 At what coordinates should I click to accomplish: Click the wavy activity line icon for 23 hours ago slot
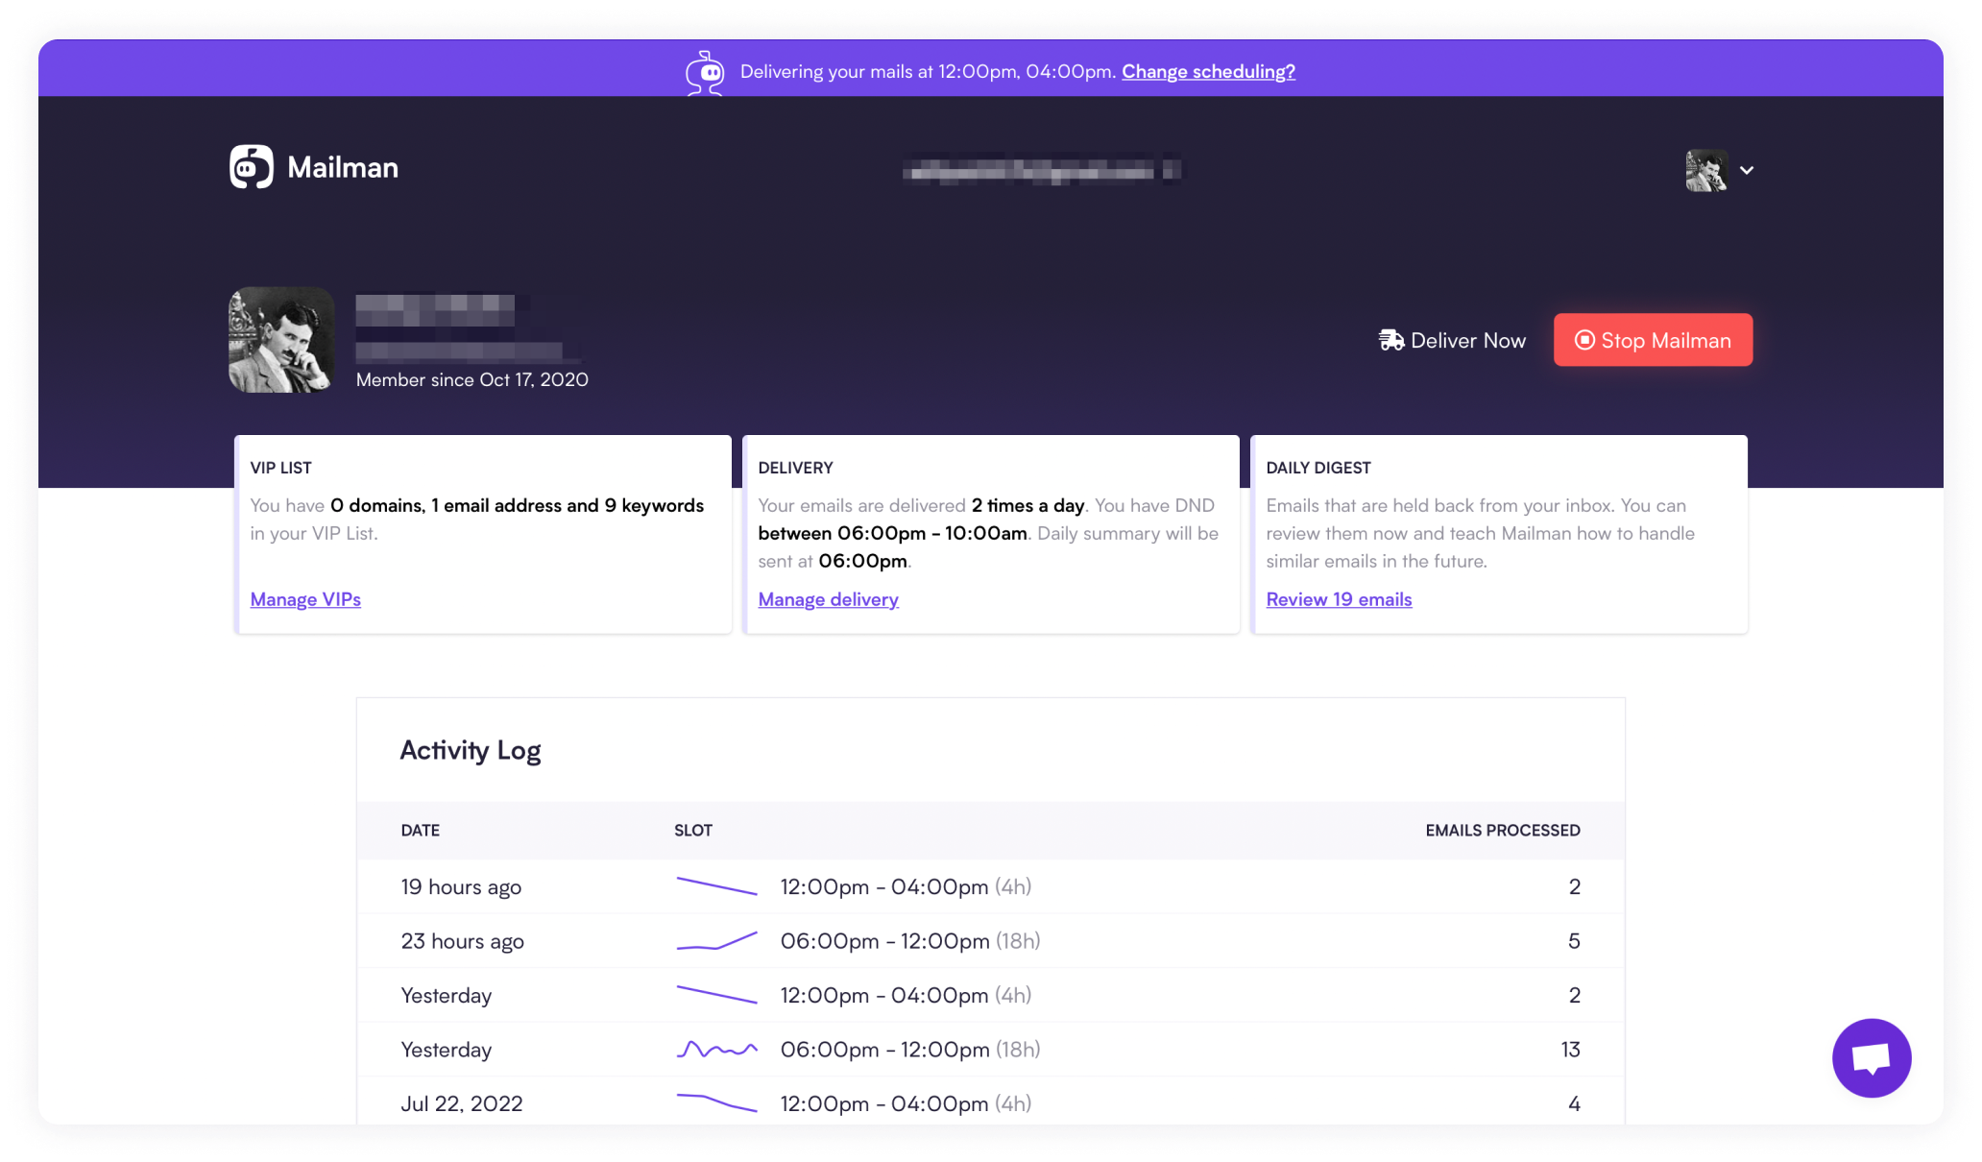click(x=716, y=941)
